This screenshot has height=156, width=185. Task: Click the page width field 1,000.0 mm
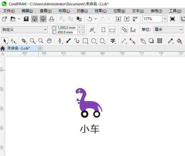click(x=67, y=28)
